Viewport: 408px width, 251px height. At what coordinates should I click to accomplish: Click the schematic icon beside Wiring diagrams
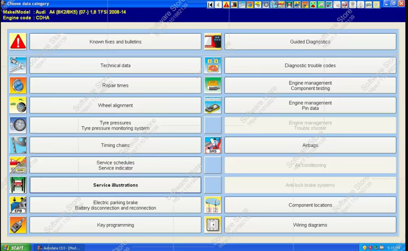pos(213,225)
